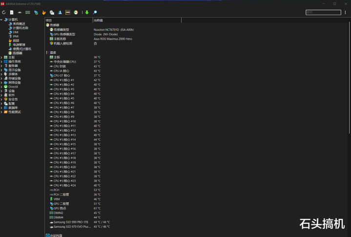Click the search input field at top right
The image size is (351, 237).
point(323,13)
